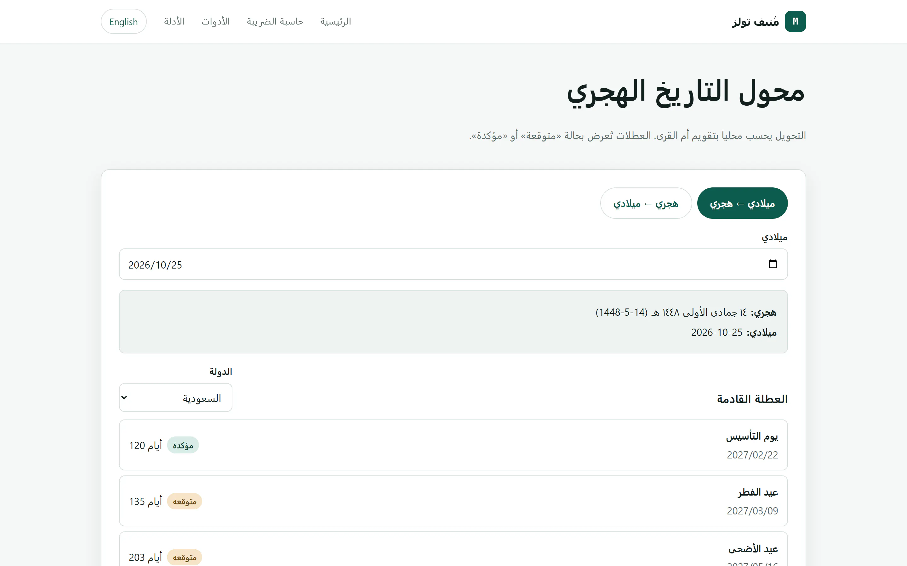Select the ميلادي ← هجري conversion mode
The image size is (907, 566).
coord(742,203)
